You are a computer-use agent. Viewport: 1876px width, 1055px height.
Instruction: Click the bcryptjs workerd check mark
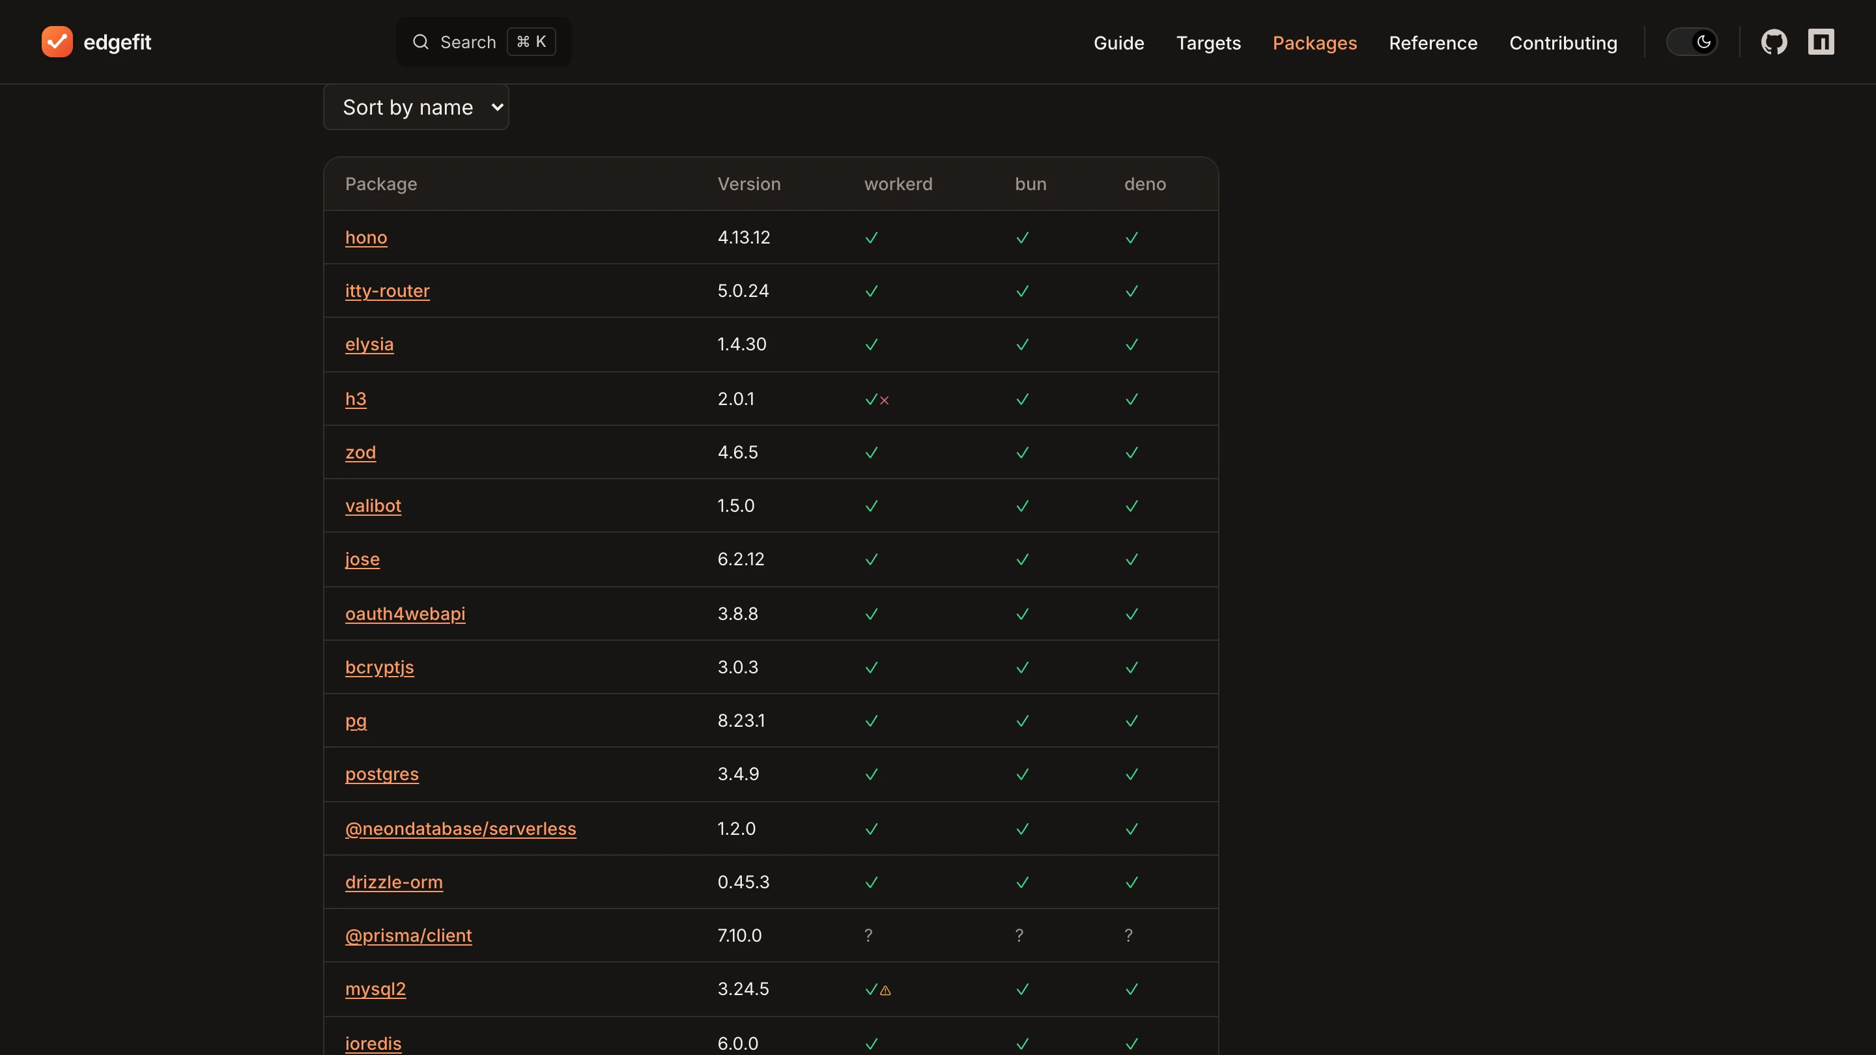[x=871, y=667]
